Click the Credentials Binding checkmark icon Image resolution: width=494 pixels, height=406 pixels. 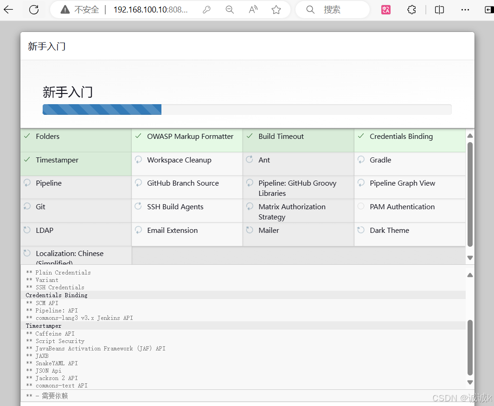(361, 136)
